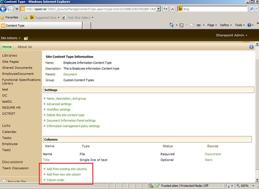Expand the address bar history dropdown
This screenshot has height=189, width=259.
click(159, 9)
